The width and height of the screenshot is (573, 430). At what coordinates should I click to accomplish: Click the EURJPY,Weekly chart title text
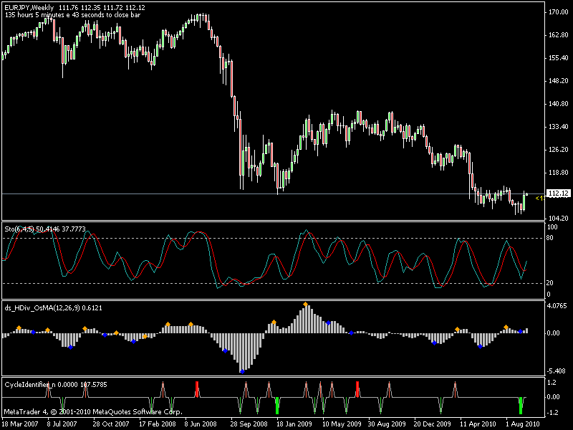coord(29,7)
